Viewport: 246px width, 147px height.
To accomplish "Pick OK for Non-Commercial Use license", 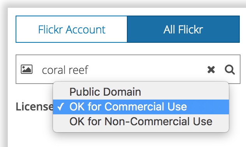I will 141,121.
